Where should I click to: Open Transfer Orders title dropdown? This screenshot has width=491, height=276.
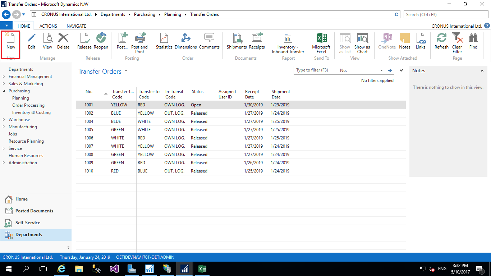pyautogui.click(x=126, y=72)
